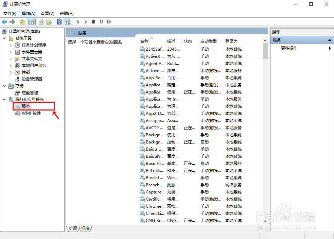Screen dimensions: 334x239
Task: Select WMI 控件 in the tree
Action: pyautogui.click(x=31, y=113)
